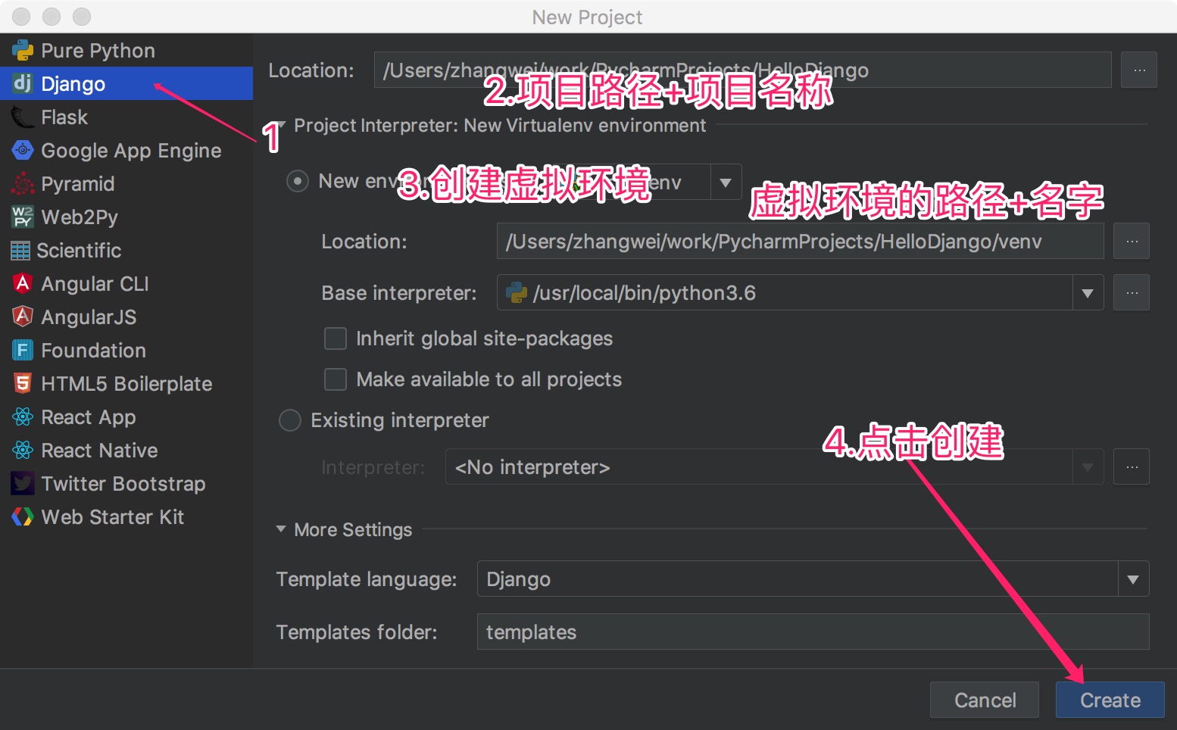1177x730 pixels.
Task: Choose Flask project type
Action: (126, 117)
